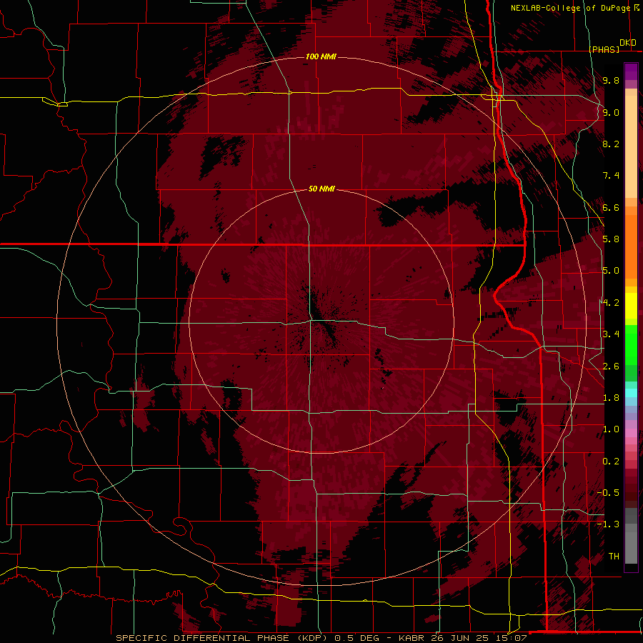643x643 pixels.
Task: Click the KABR radar site identifier
Action: [412, 638]
